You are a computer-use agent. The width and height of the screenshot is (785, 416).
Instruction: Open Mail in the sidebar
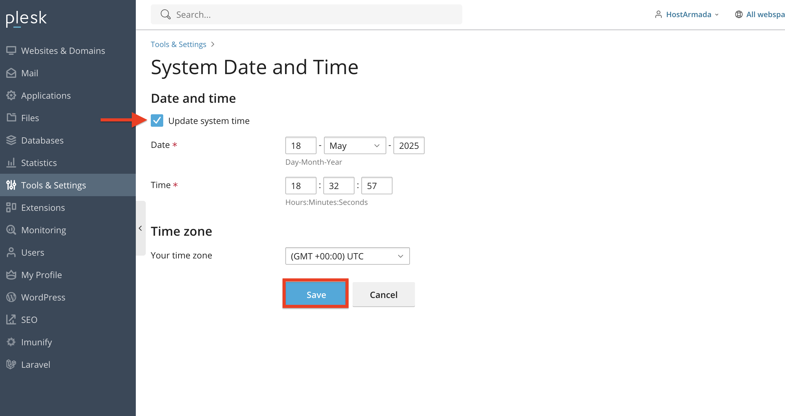68,73
